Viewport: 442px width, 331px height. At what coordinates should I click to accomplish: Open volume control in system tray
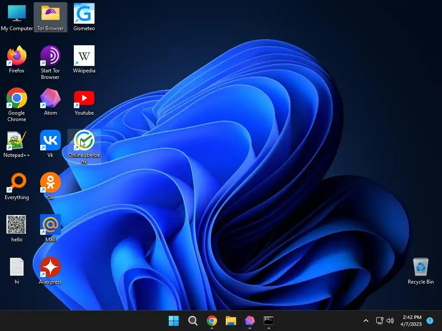click(390, 321)
